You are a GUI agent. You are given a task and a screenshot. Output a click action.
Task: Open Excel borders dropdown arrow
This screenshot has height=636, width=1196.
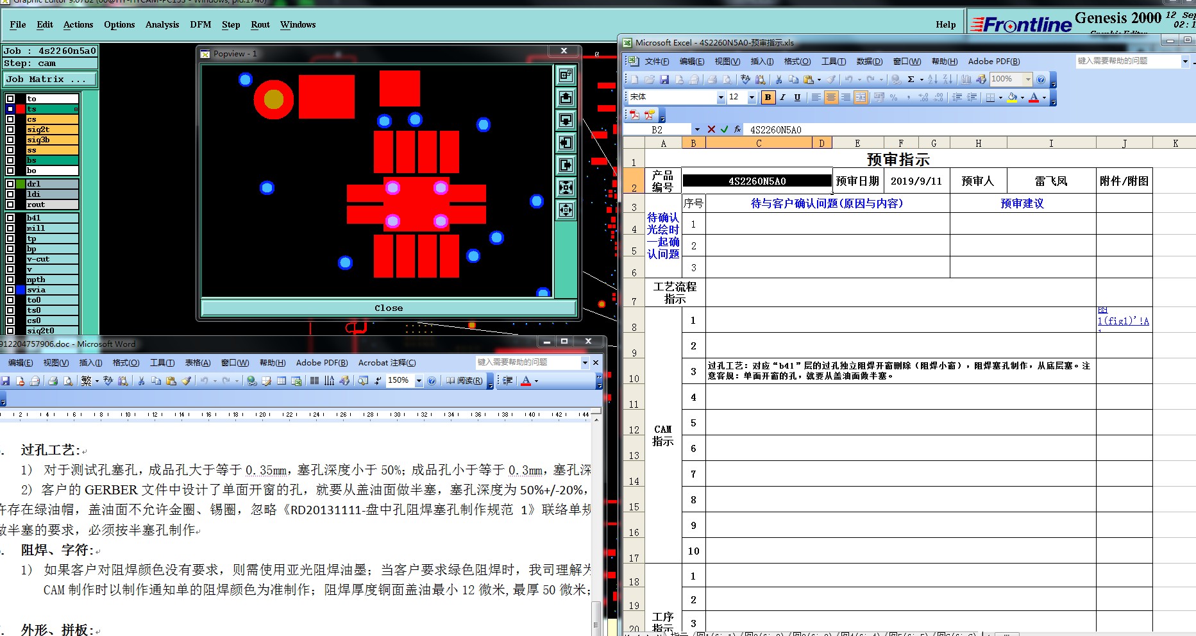click(x=1000, y=97)
